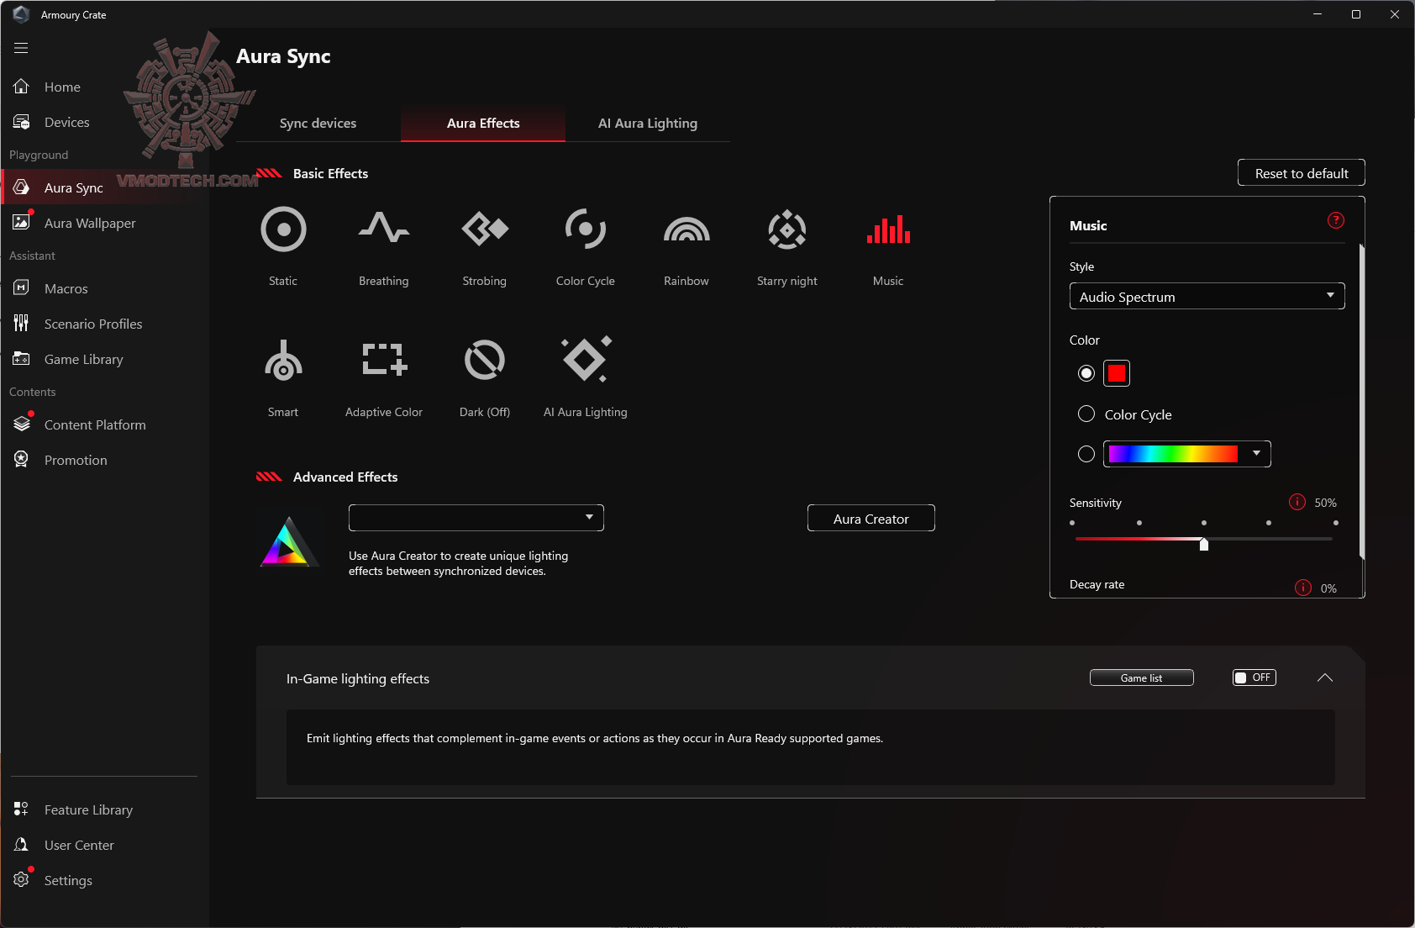1415x928 pixels.
Task: Pick the Adaptive Color effect
Action: click(384, 361)
